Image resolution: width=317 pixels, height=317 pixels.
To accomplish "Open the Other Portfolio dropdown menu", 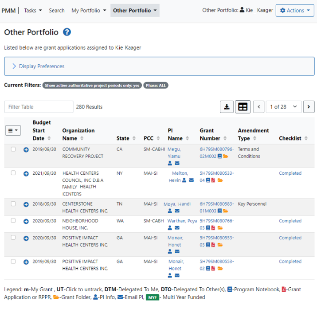I will [x=135, y=10].
